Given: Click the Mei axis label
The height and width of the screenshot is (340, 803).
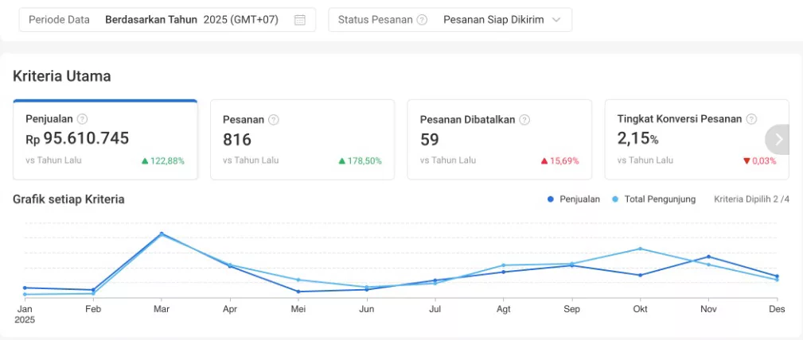Looking at the screenshot, I should pos(298,309).
